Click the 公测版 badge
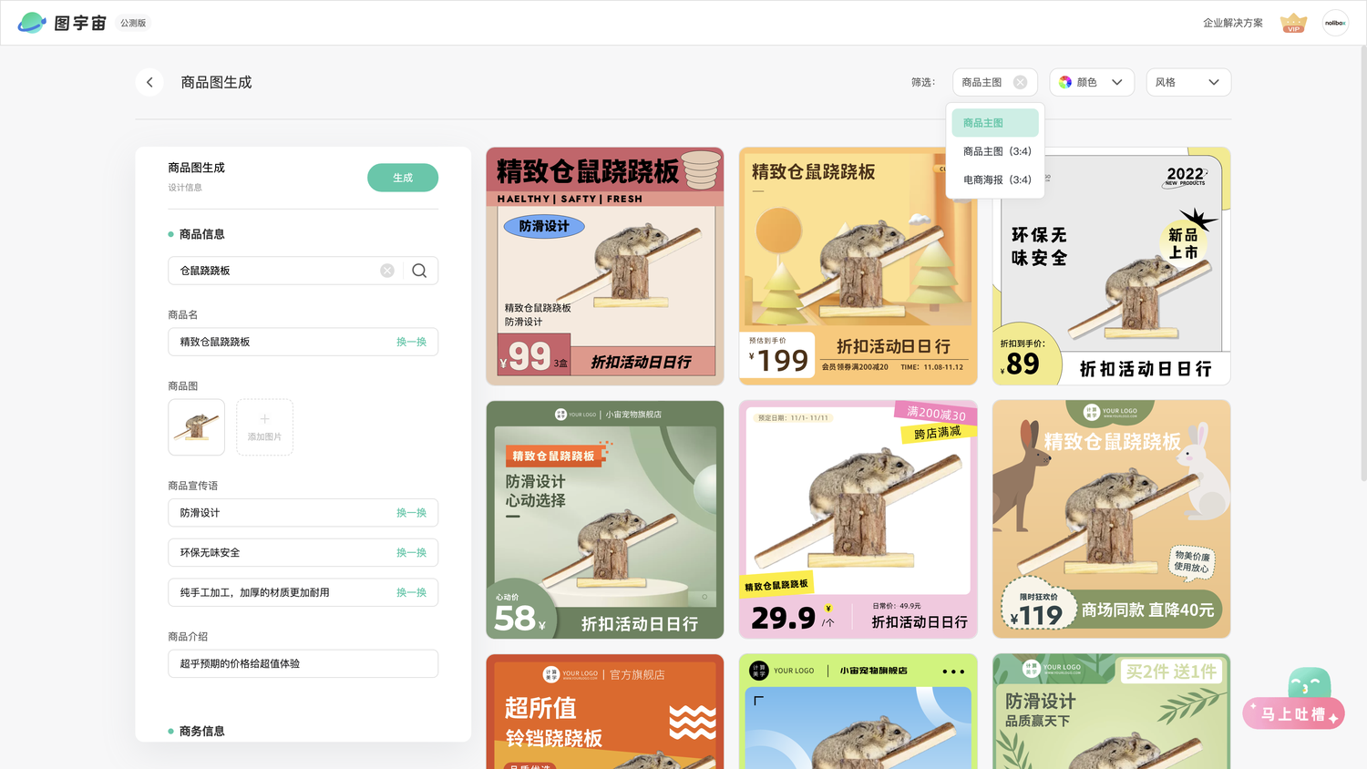 [x=133, y=23]
